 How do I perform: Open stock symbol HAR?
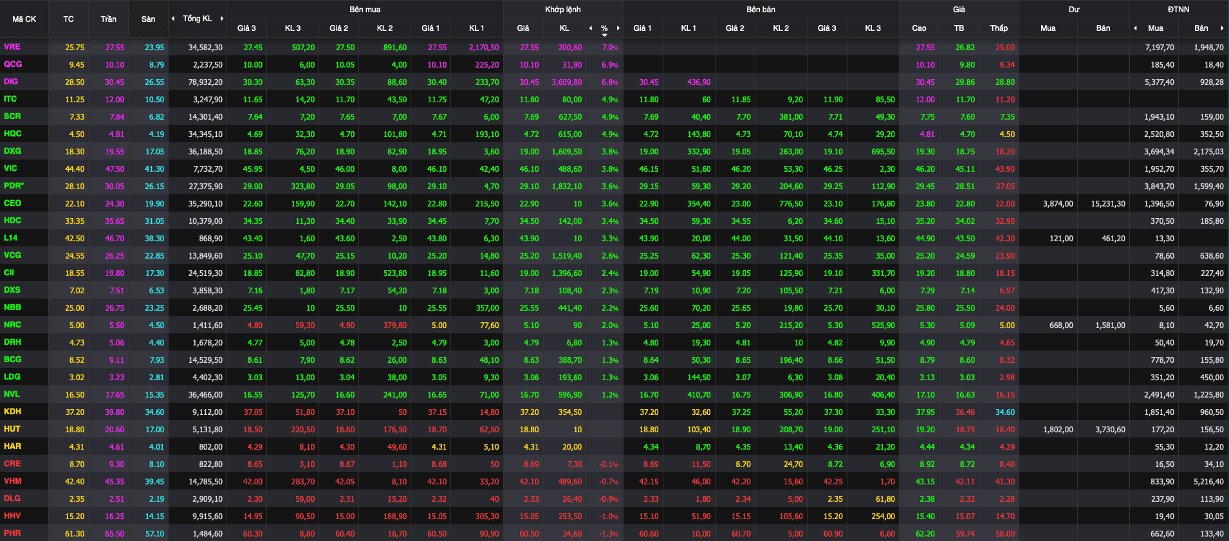(12, 446)
